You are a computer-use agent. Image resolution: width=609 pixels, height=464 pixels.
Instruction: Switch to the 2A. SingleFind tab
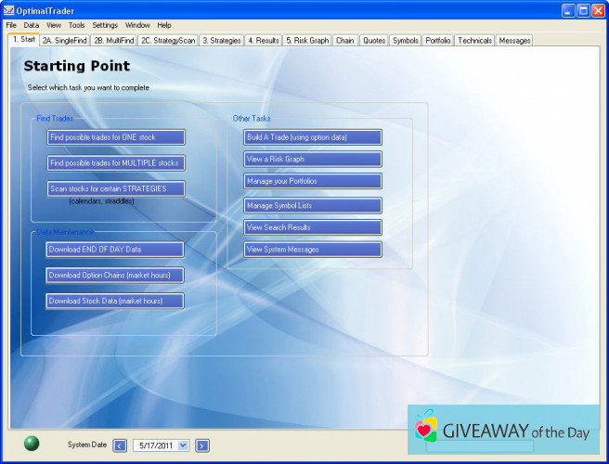coord(64,41)
